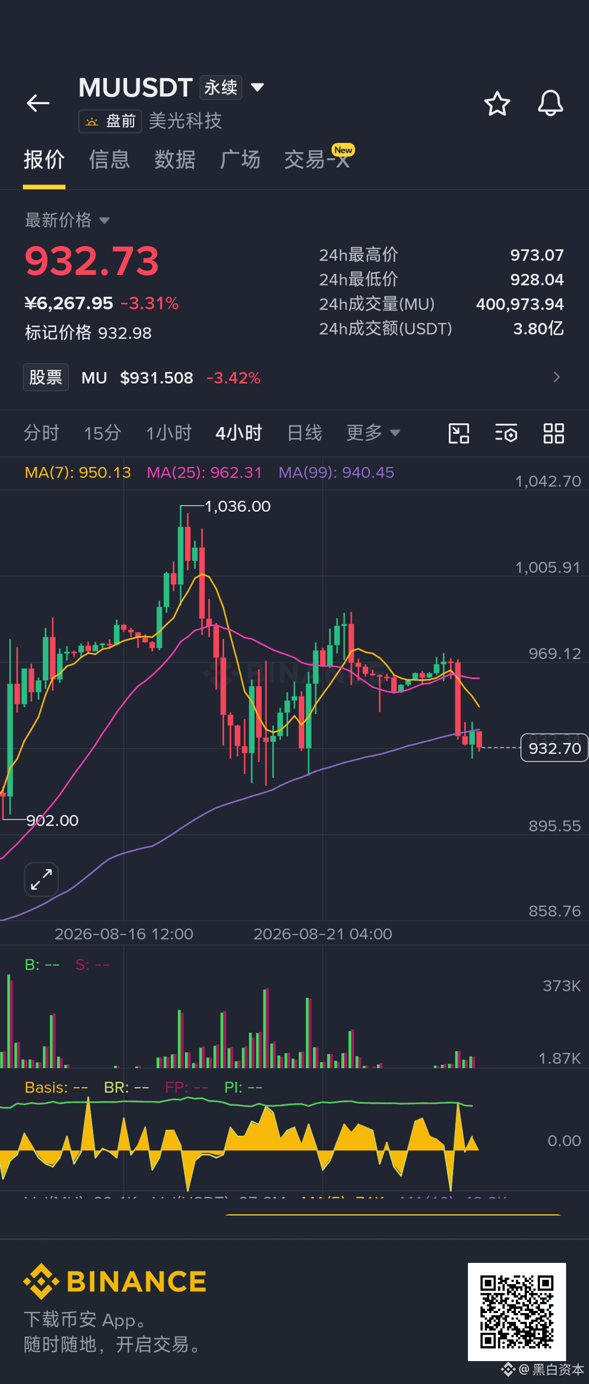Open the 交易-X New tab

click(320, 158)
